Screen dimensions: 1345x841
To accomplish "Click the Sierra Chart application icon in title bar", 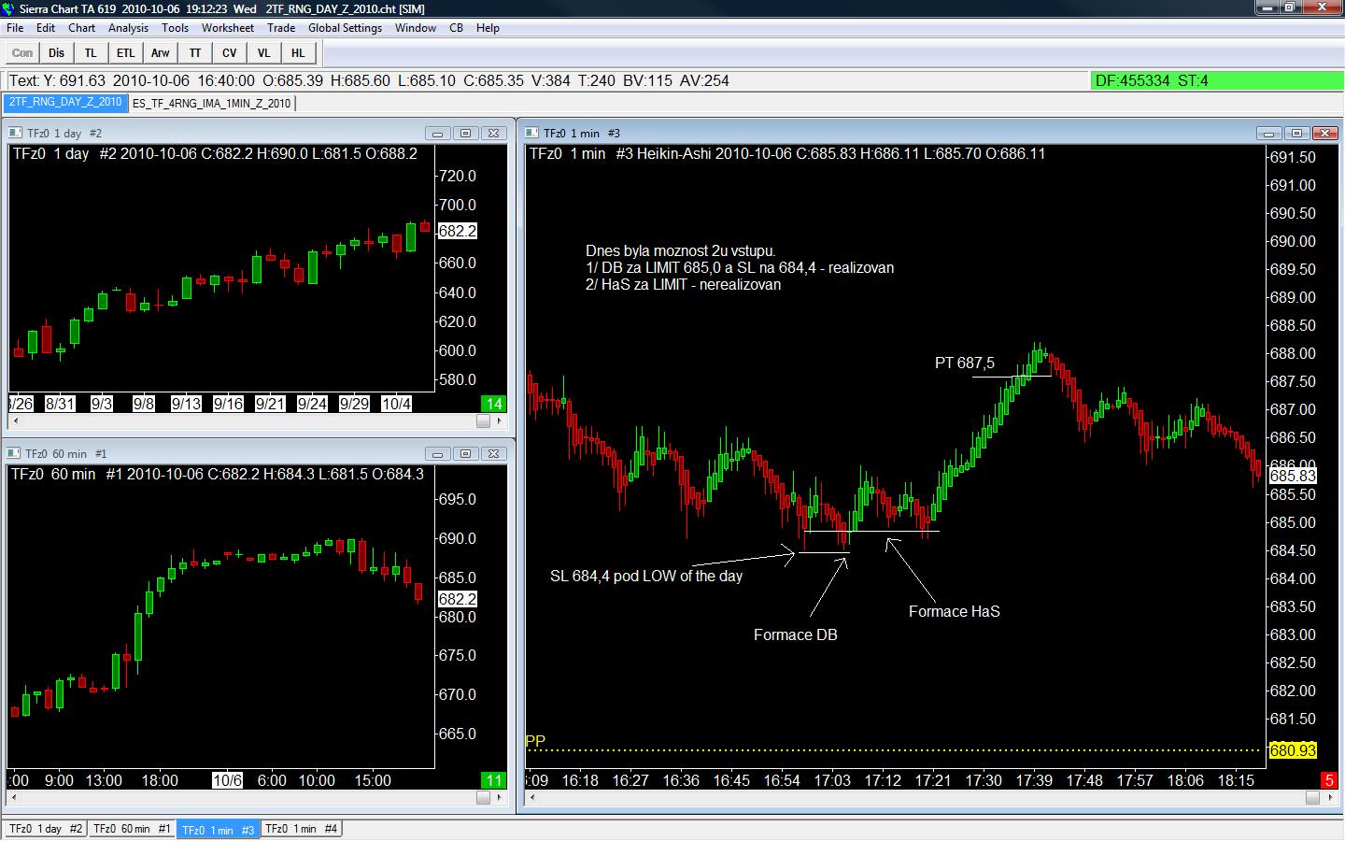I will (9, 8).
